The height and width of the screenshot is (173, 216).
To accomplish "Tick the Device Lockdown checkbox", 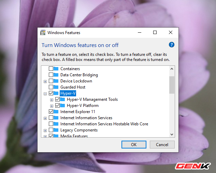I will click(51, 81).
